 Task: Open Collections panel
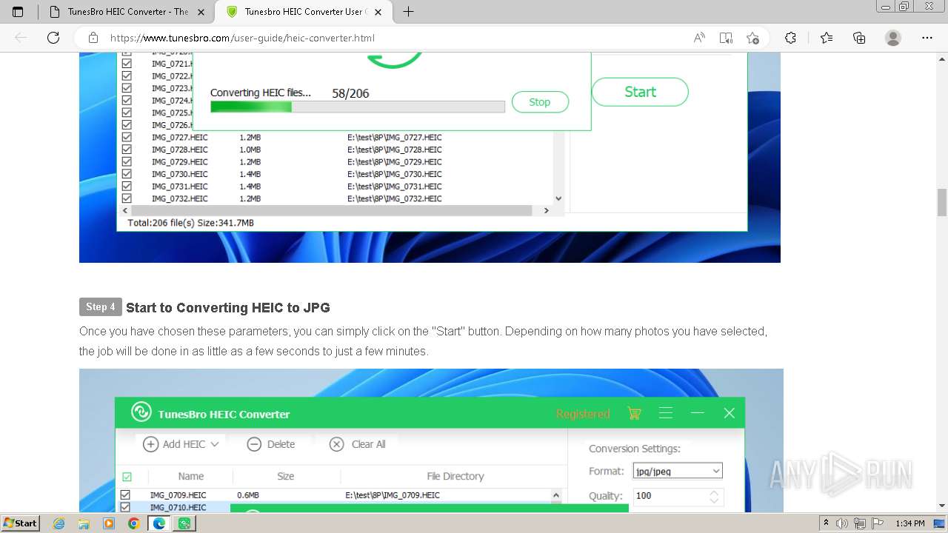[859, 38]
